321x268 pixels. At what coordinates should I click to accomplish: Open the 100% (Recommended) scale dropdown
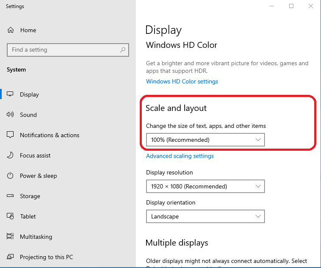click(x=205, y=140)
